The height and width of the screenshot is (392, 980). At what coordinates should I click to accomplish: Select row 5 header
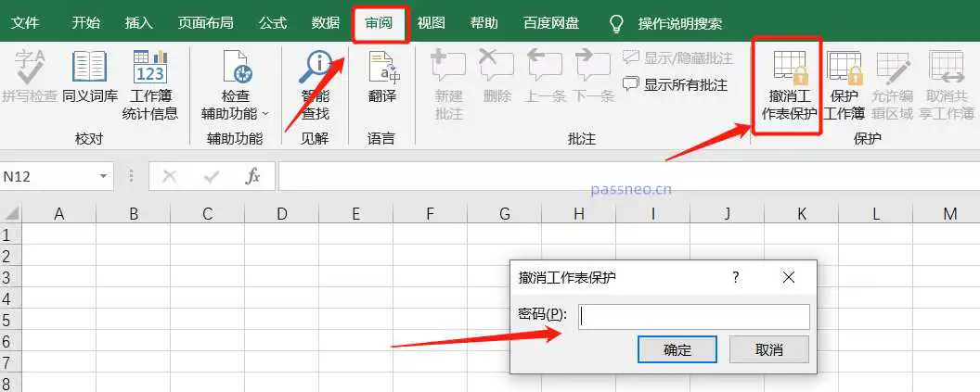click(10, 321)
